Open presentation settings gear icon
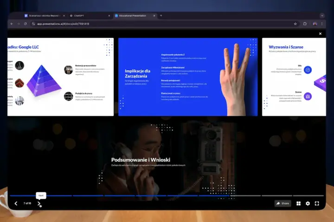Screen dimensions: 334x222 click(x=308, y=203)
